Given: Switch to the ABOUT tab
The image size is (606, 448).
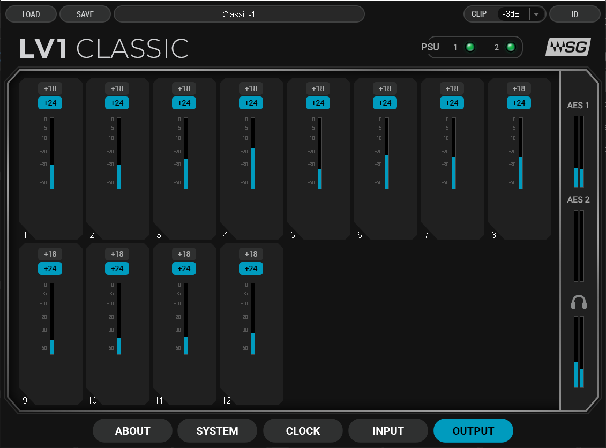Looking at the screenshot, I should click(x=132, y=431).
